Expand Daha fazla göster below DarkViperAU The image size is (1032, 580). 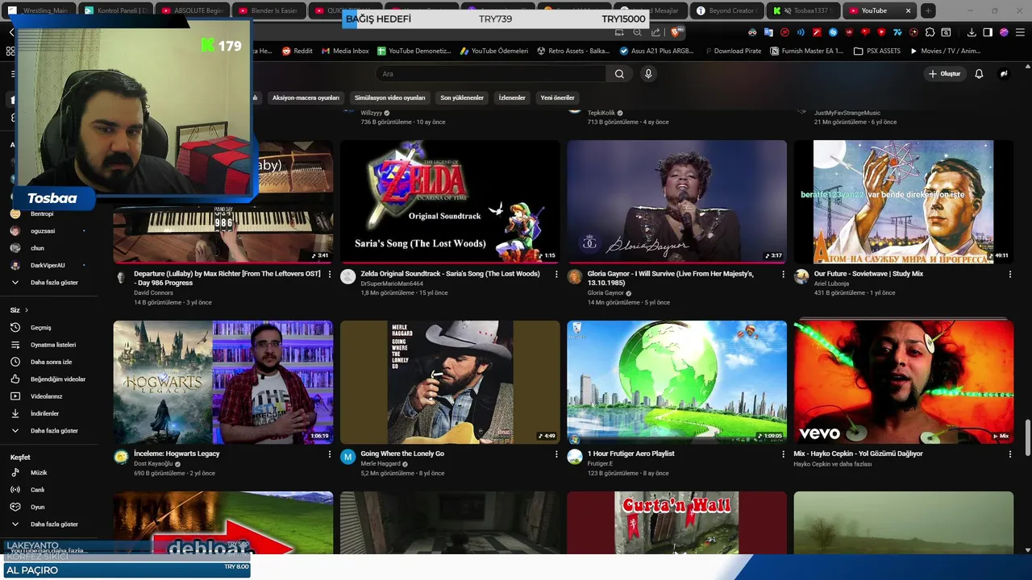click(48, 283)
